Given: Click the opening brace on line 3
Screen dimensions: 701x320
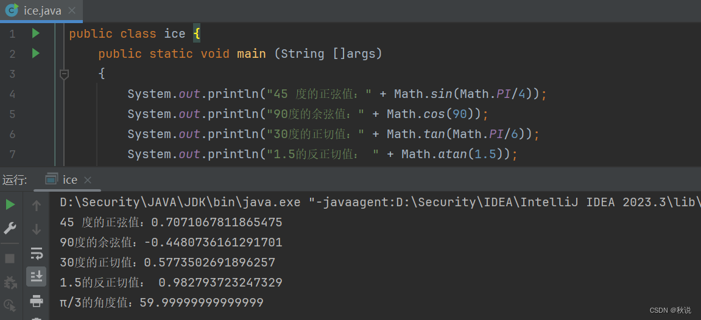Looking at the screenshot, I should pos(102,74).
